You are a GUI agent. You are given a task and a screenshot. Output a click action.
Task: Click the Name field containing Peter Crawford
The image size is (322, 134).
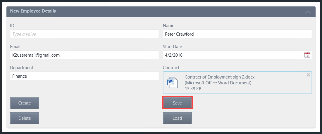point(237,34)
